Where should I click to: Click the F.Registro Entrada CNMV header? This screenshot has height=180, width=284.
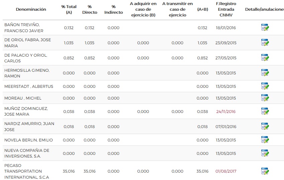click(226, 9)
